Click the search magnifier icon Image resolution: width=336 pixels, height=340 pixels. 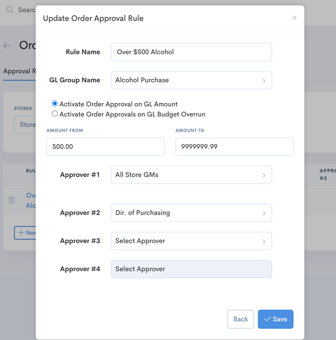pos(10,10)
